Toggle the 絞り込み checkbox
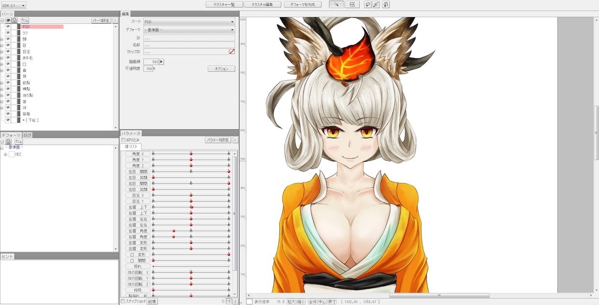Screen dimensions: 599x305 click(123, 140)
